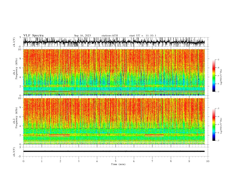The width and height of the screenshot is (234, 181).
Task: Click the ch.2 red 2 kHz band near minute 7
Action: 154,135
